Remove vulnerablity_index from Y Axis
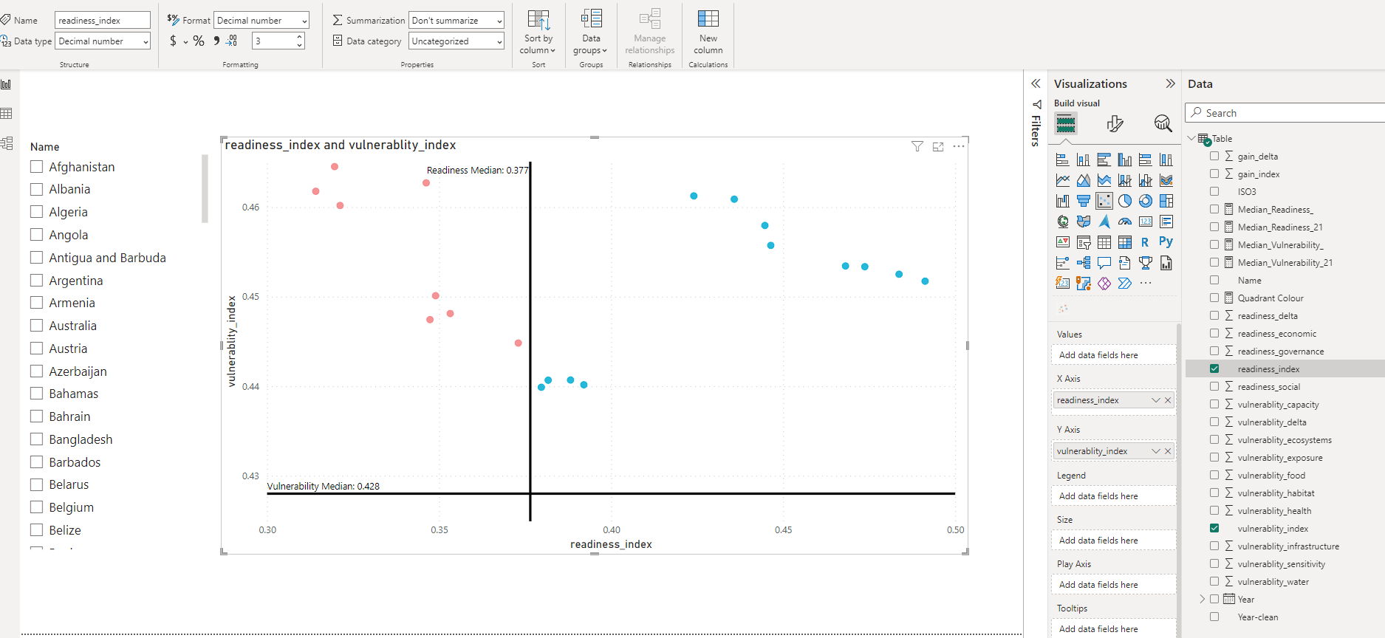Viewport: 1385px width, 638px height. pyautogui.click(x=1168, y=451)
